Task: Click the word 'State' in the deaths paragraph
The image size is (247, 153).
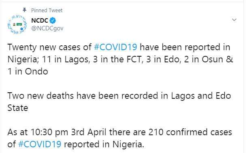Action: pyautogui.click(x=18, y=108)
